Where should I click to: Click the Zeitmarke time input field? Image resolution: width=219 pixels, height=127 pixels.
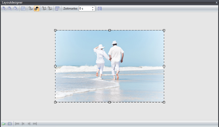85,9
